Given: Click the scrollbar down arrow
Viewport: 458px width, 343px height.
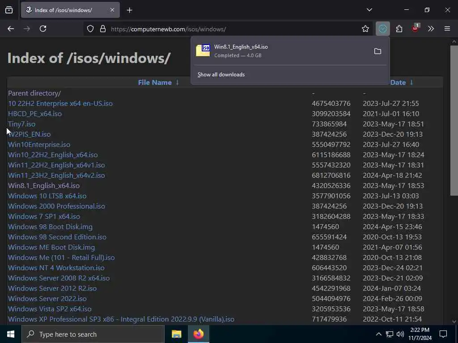Looking at the screenshot, I should coord(454,322).
